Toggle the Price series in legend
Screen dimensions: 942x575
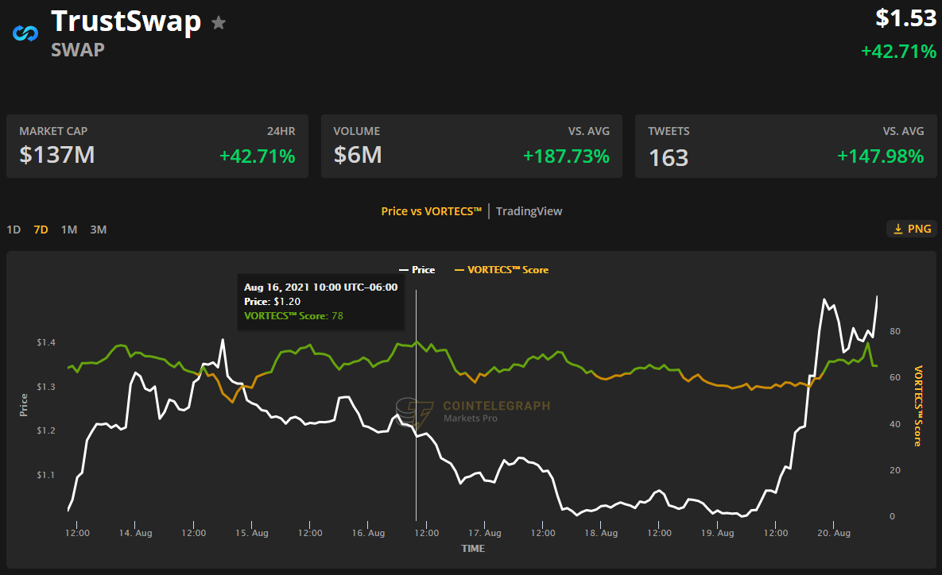pyautogui.click(x=417, y=270)
